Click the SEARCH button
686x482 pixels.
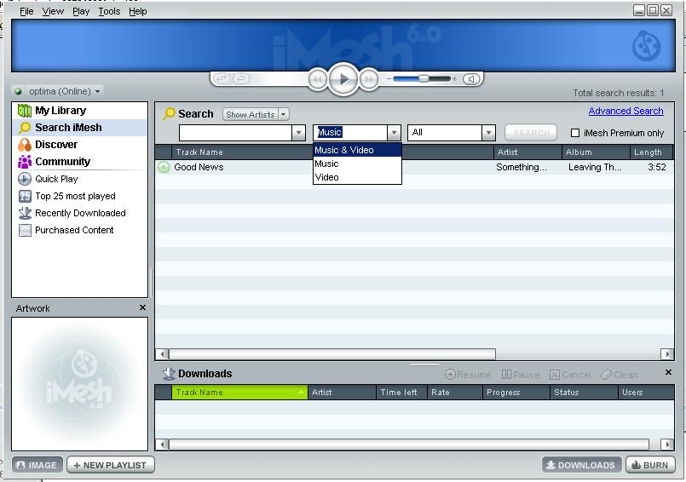coord(531,133)
